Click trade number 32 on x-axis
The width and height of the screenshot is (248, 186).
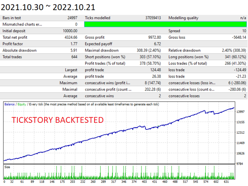[x=12, y=182]
